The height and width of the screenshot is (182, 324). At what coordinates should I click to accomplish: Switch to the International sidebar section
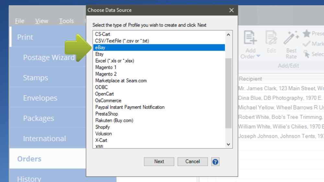(44, 139)
